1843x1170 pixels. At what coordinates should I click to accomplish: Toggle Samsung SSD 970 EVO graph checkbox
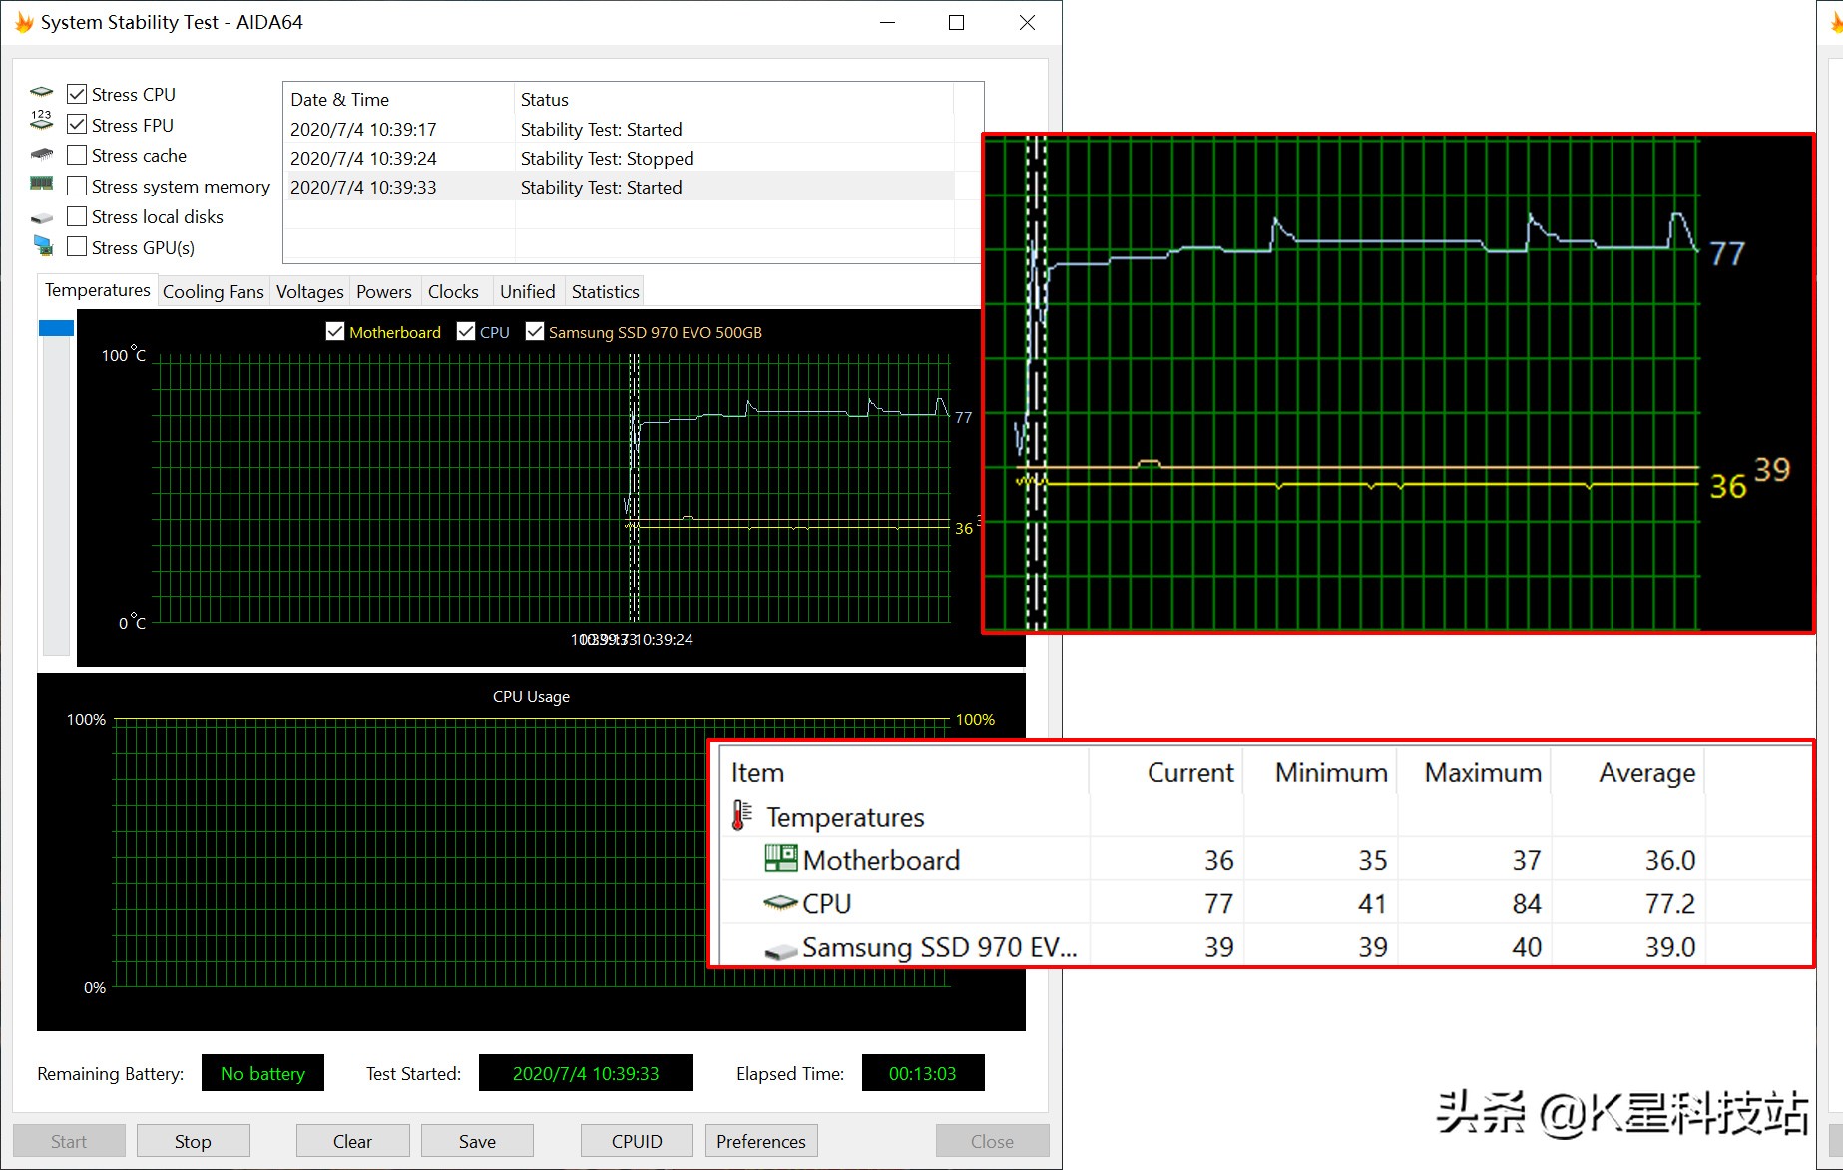coord(535,332)
